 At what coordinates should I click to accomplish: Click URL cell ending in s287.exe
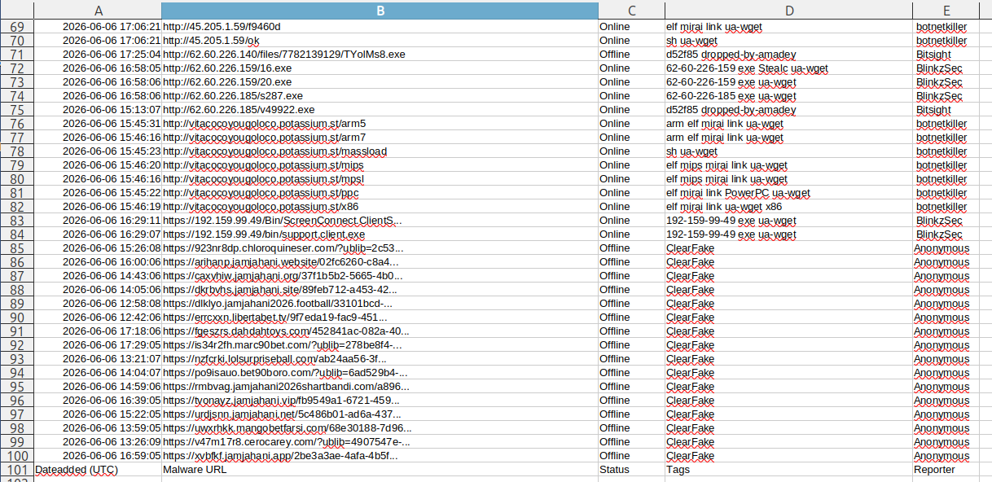pos(380,96)
